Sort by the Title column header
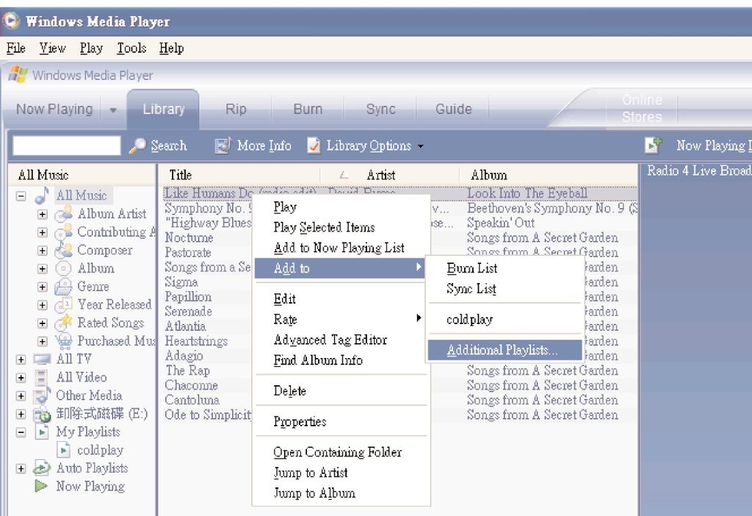Viewport: 752px width, 516px height. coord(239,175)
